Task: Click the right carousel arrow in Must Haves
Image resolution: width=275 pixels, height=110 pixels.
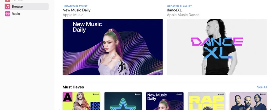Action: (271, 109)
